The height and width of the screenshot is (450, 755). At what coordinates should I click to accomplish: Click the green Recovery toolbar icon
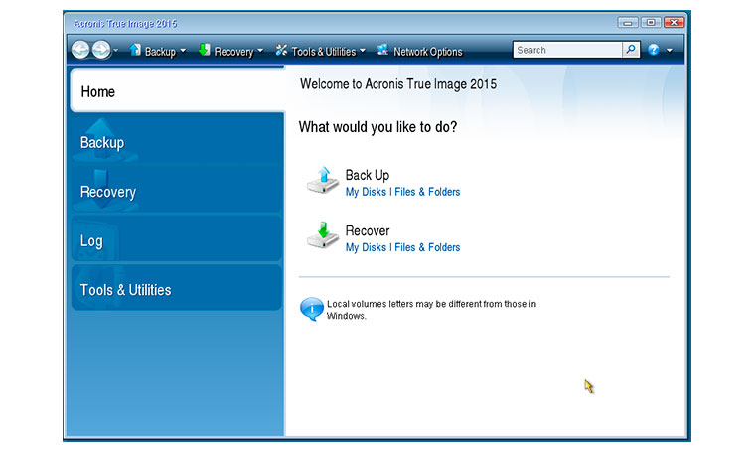click(205, 50)
